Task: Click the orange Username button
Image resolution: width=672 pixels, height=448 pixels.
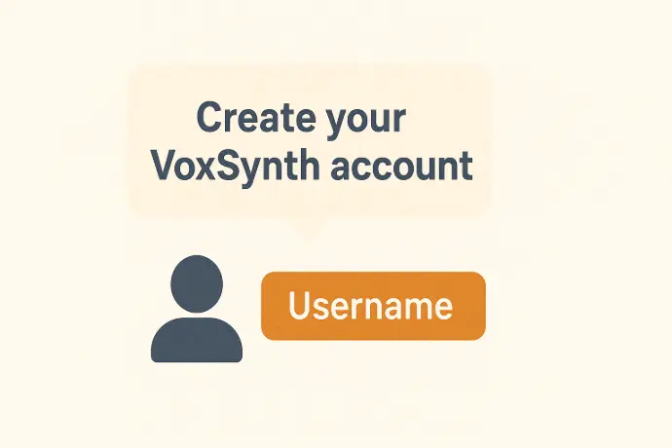Action: click(373, 306)
